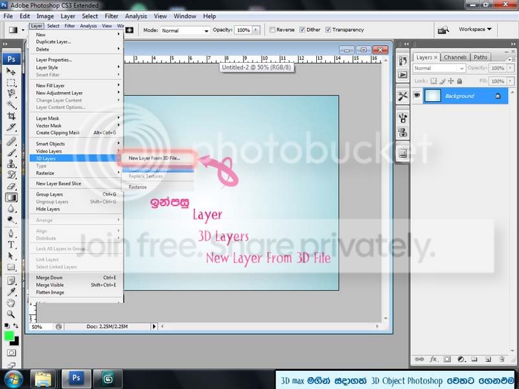Toggle Quick Mask mode
The height and width of the screenshot is (389, 519).
click(x=11, y=353)
